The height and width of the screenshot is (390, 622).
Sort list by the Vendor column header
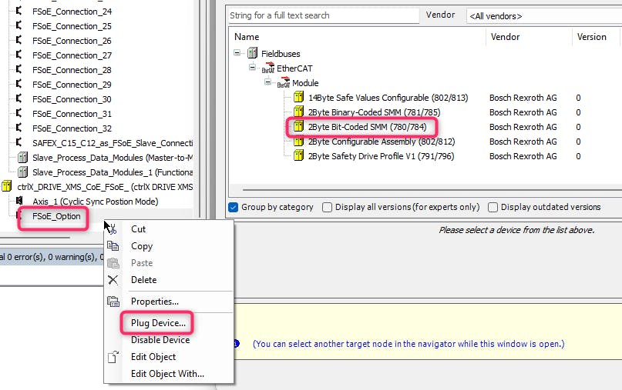coord(505,37)
